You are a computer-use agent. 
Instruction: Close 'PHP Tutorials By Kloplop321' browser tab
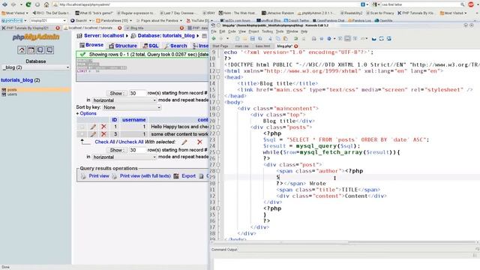(x=58, y=28)
